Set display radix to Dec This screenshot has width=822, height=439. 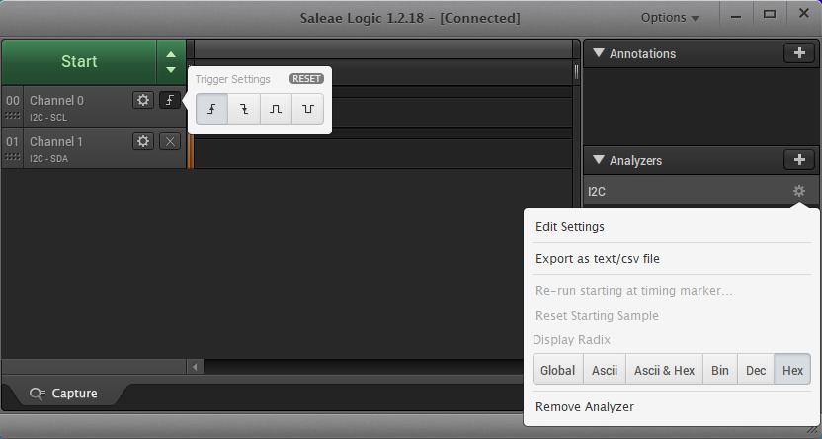tap(756, 370)
